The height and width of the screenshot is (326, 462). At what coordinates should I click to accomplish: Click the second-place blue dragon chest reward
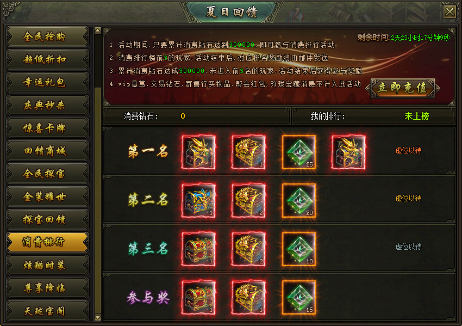pyautogui.click(x=198, y=201)
